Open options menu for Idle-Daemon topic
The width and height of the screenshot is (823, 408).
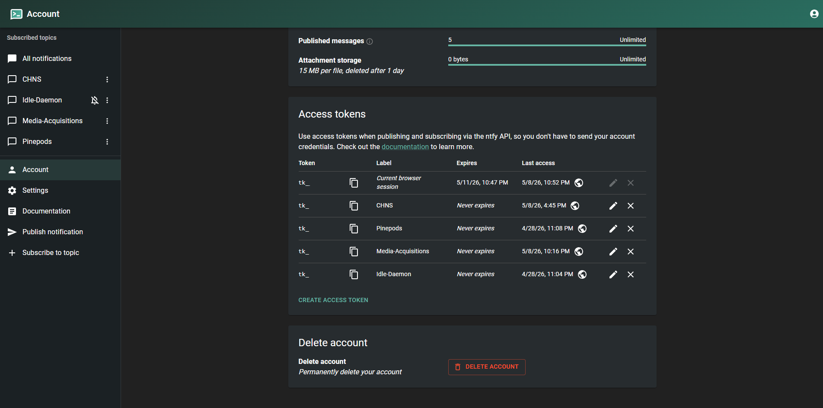(x=107, y=100)
